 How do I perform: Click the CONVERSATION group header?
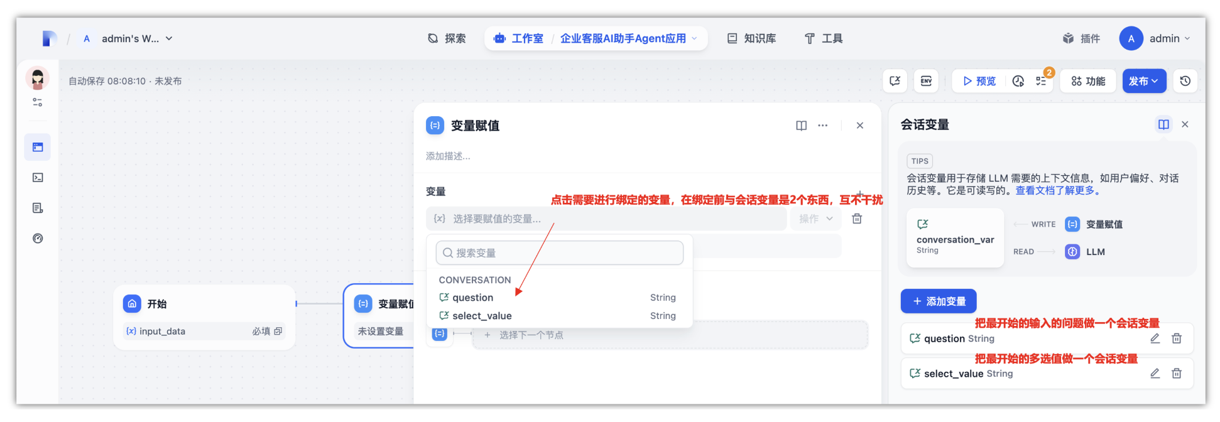(475, 279)
